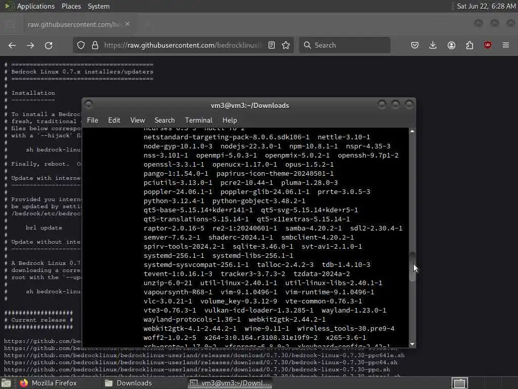Click the bedrock-linux-0.7.30-ppc64le.sh URL line
The width and height of the screenshot is (518, 389).
(204, 355)
